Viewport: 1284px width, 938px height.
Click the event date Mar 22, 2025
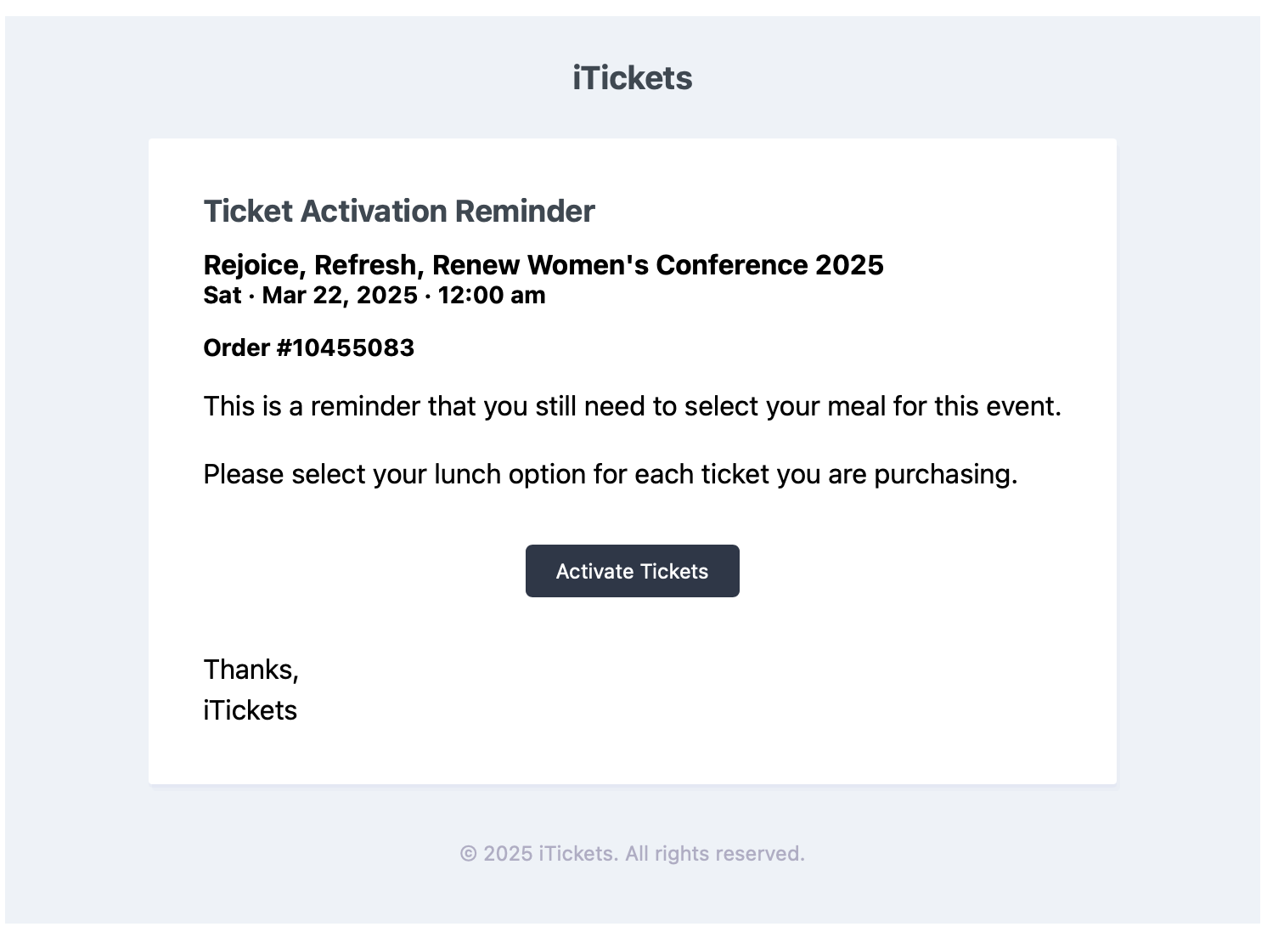tap(338, 295)
